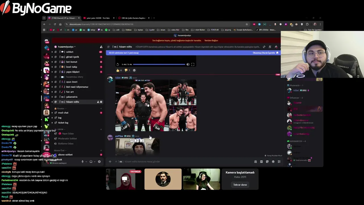364x205 pixels.
Task: Open GIF picker in message bar
Action: pos(261,162)
